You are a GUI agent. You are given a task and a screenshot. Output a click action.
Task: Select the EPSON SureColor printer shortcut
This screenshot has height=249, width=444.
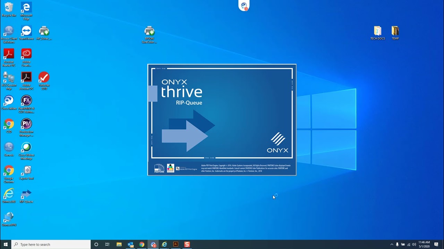(x=149, y=35)
